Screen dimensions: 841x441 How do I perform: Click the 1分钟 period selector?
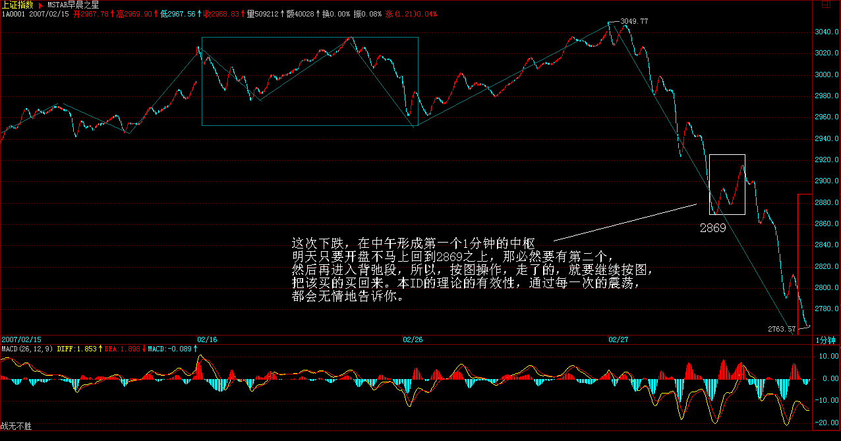[x=826, y=340]
